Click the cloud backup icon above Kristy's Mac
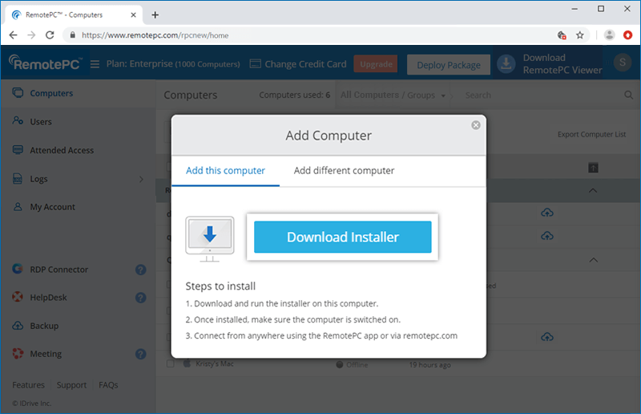The image size is (641, 414). pyautogui.click(x=547, y=337)
